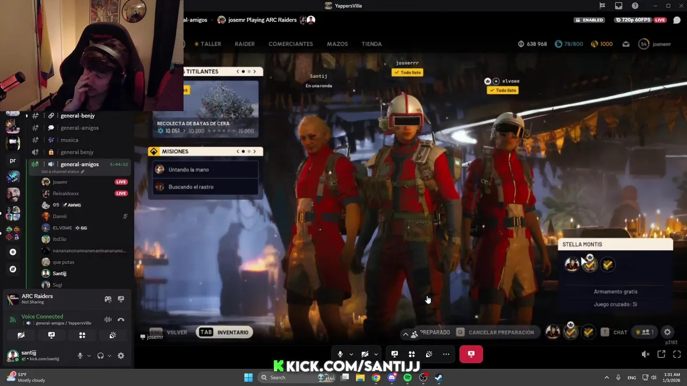This screenshot has width=687, height=386.
Task: Switch to the TALLER tab in ARC Raiders
Action: point(211,44)
